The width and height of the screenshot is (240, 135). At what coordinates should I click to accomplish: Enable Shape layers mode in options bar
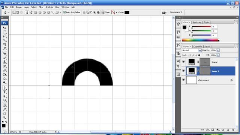pyautogui.click(x=14, y=12)
